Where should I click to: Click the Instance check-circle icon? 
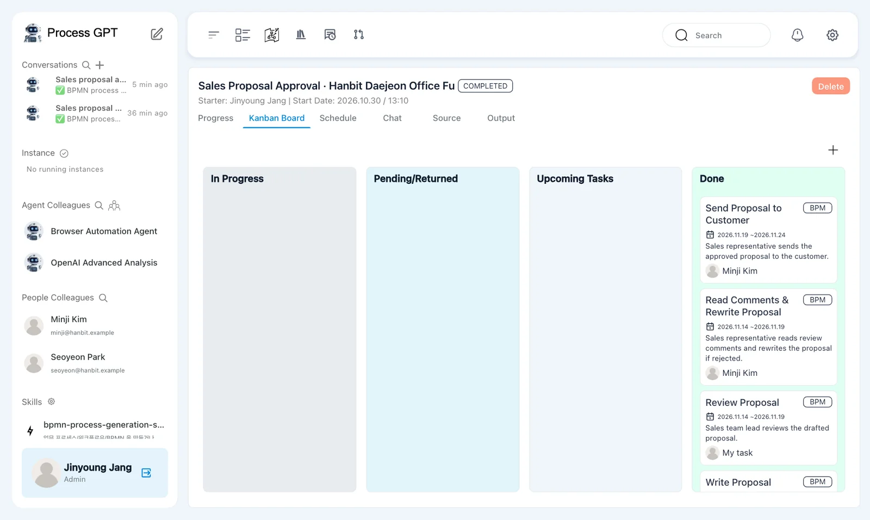[64, 153]
